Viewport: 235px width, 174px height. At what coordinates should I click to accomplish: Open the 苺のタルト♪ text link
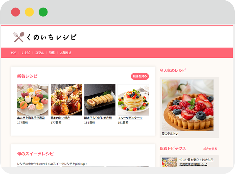click(170, 134)
